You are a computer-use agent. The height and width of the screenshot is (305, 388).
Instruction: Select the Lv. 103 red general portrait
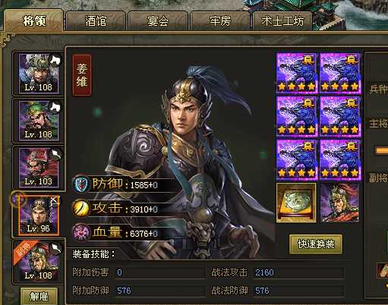tap(39, 168)
